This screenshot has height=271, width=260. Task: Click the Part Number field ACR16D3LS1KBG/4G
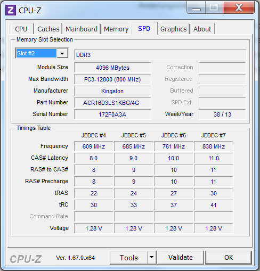(x=112, y=103)
